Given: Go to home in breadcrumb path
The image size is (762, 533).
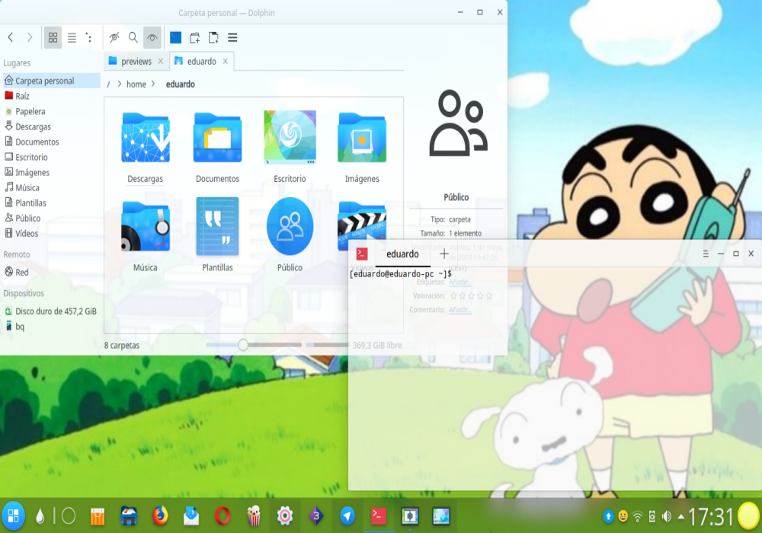Looking at the screenshot, I should click(x=136, y=85).
